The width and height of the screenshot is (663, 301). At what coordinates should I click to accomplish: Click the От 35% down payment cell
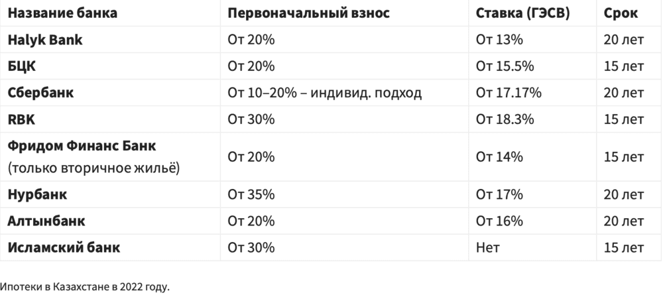tap(251, 194)
